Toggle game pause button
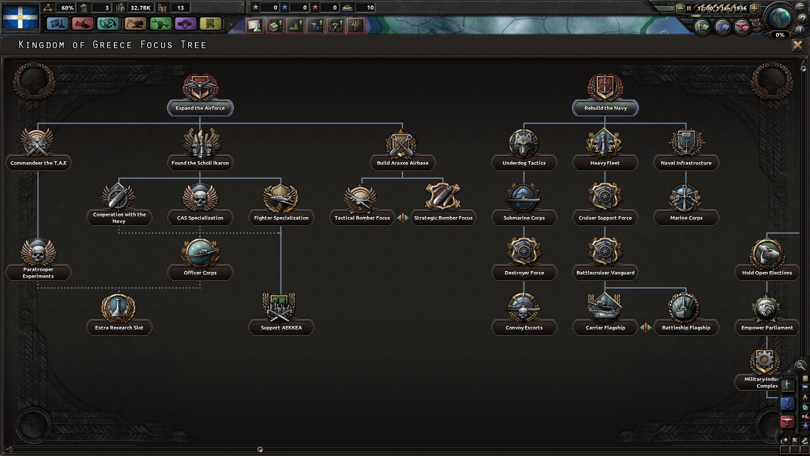The image size is (810, 456). pyautogui.click(x=689, y=8)
